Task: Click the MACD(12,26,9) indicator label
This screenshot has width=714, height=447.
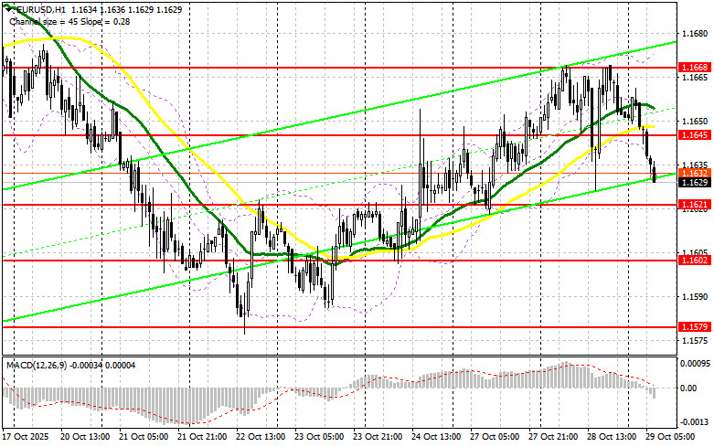Action: tap(37, 365)
